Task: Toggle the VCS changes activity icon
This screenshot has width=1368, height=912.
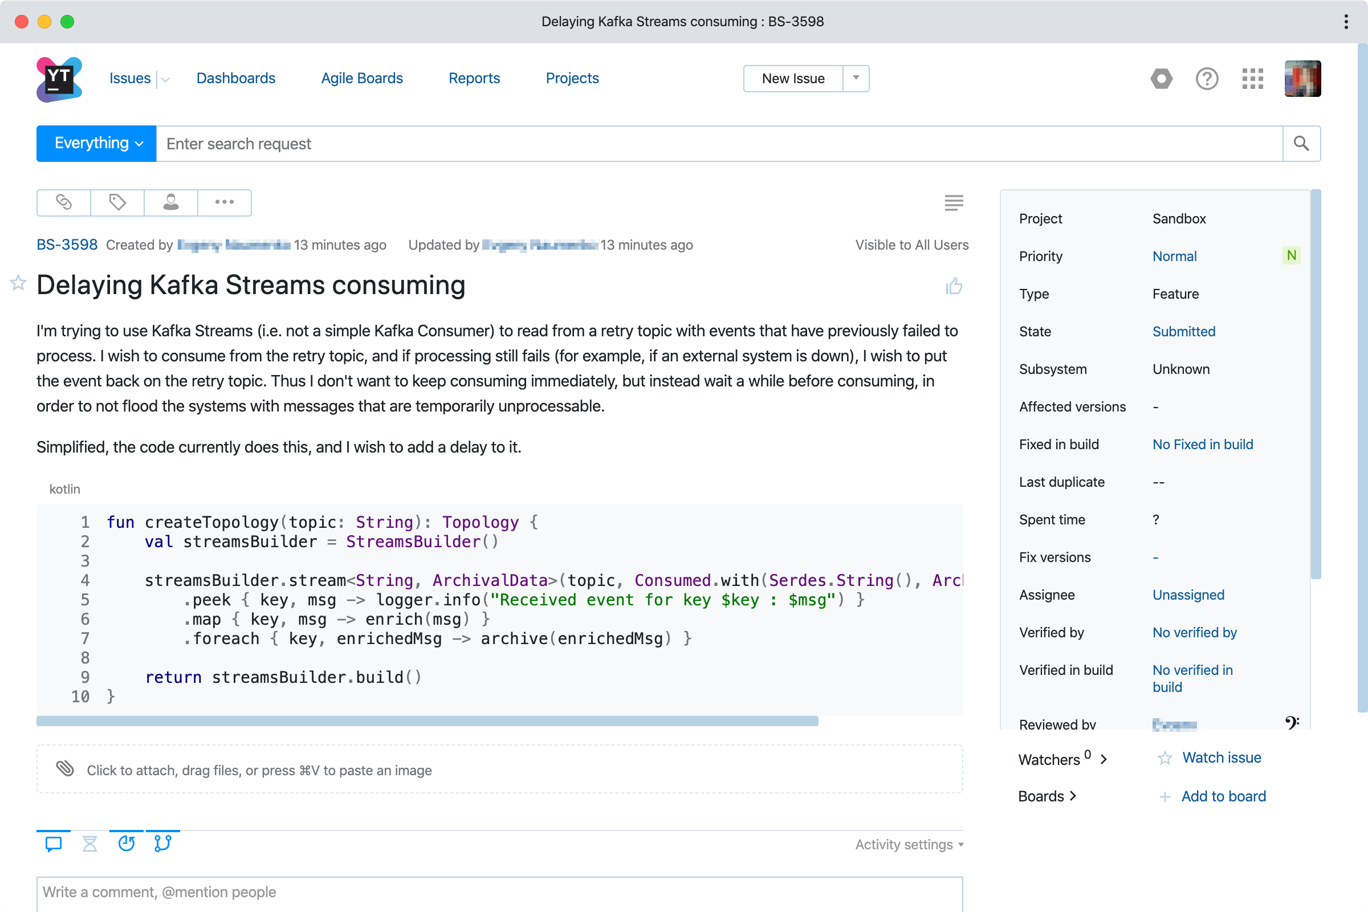Action: click(163, 844)
